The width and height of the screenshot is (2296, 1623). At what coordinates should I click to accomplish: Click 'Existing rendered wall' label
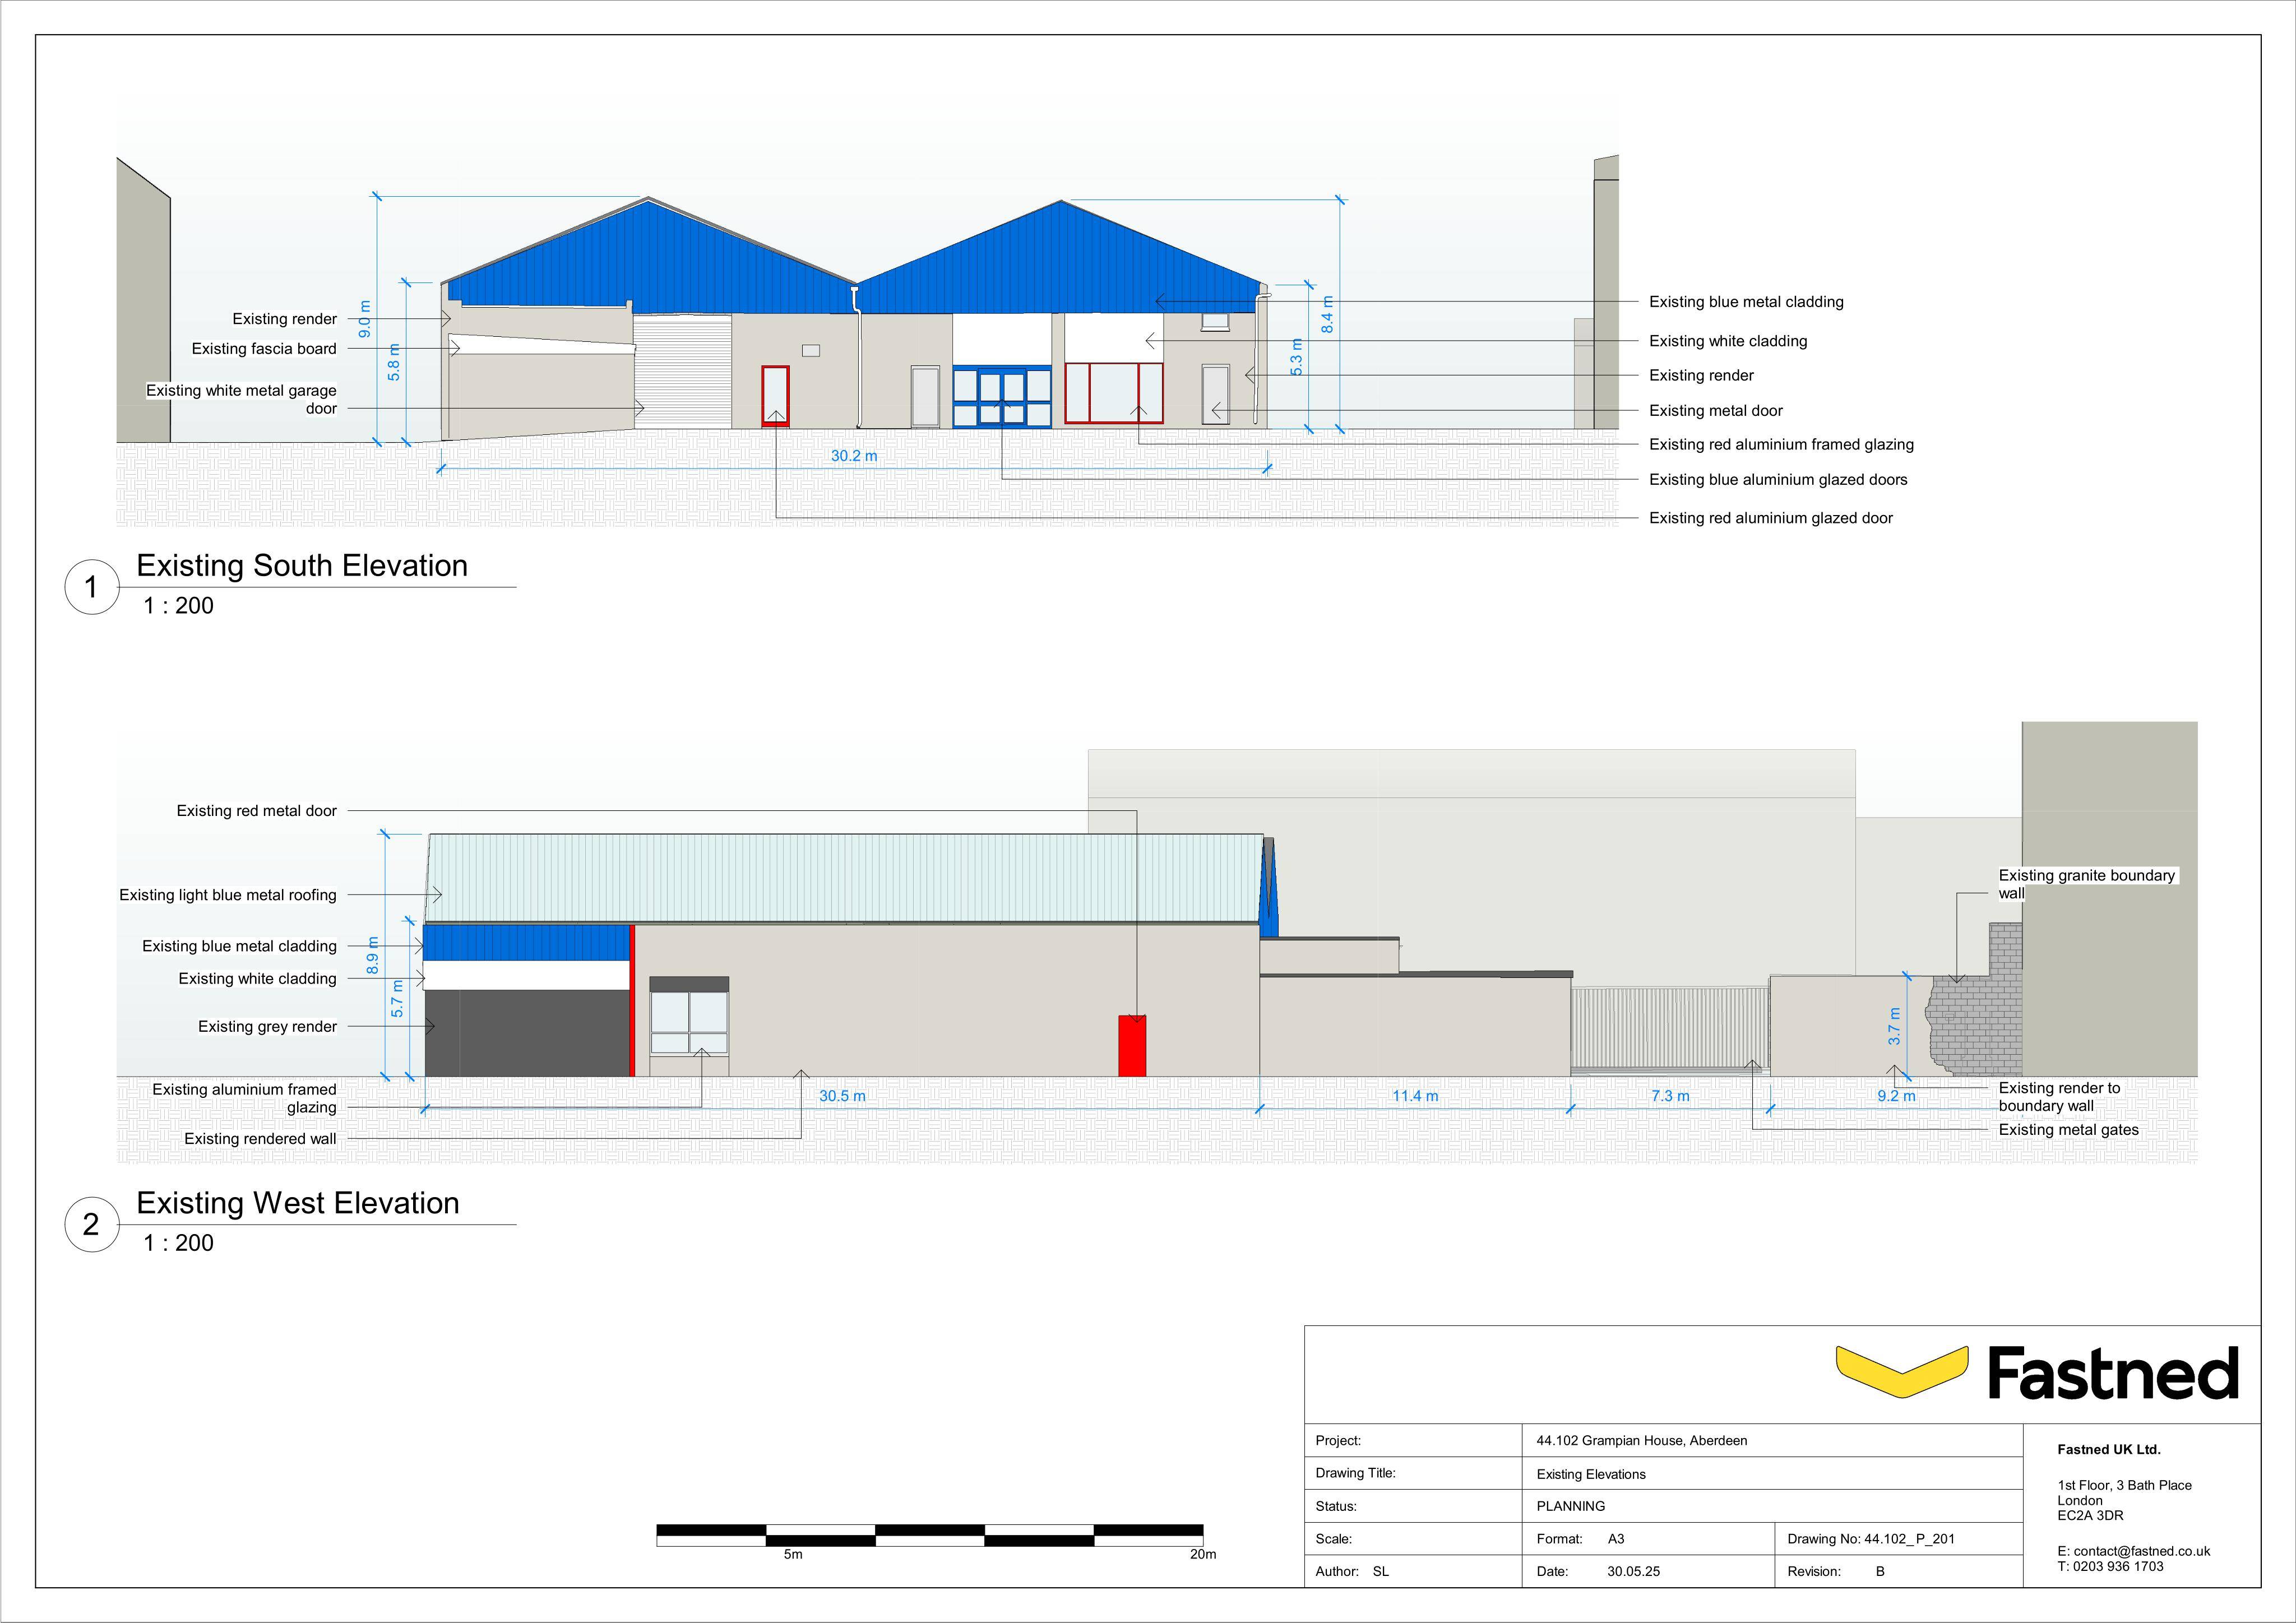point(260,1139)
